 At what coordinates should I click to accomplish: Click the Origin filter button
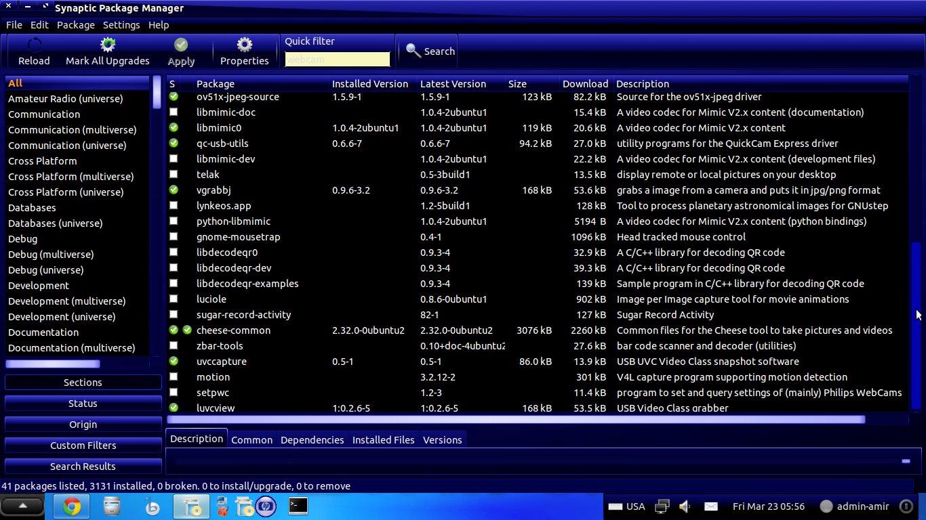[x=83, y=424]
